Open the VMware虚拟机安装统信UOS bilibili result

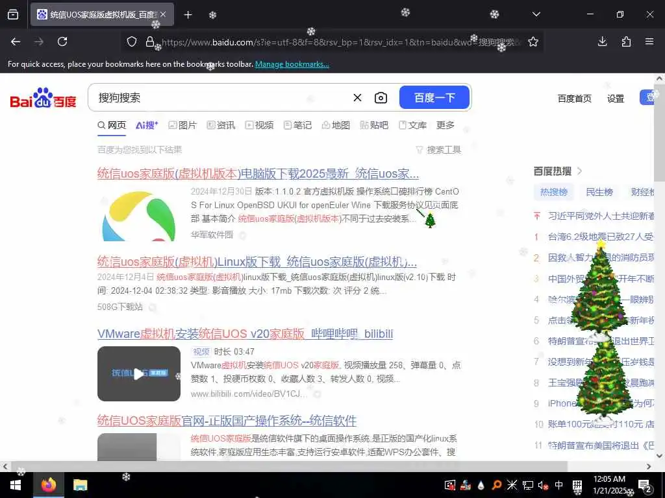click(x=245, y=334)
